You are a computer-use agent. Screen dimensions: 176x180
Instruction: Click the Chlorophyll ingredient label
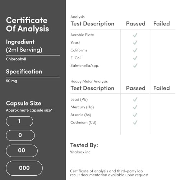click(16, 59)
